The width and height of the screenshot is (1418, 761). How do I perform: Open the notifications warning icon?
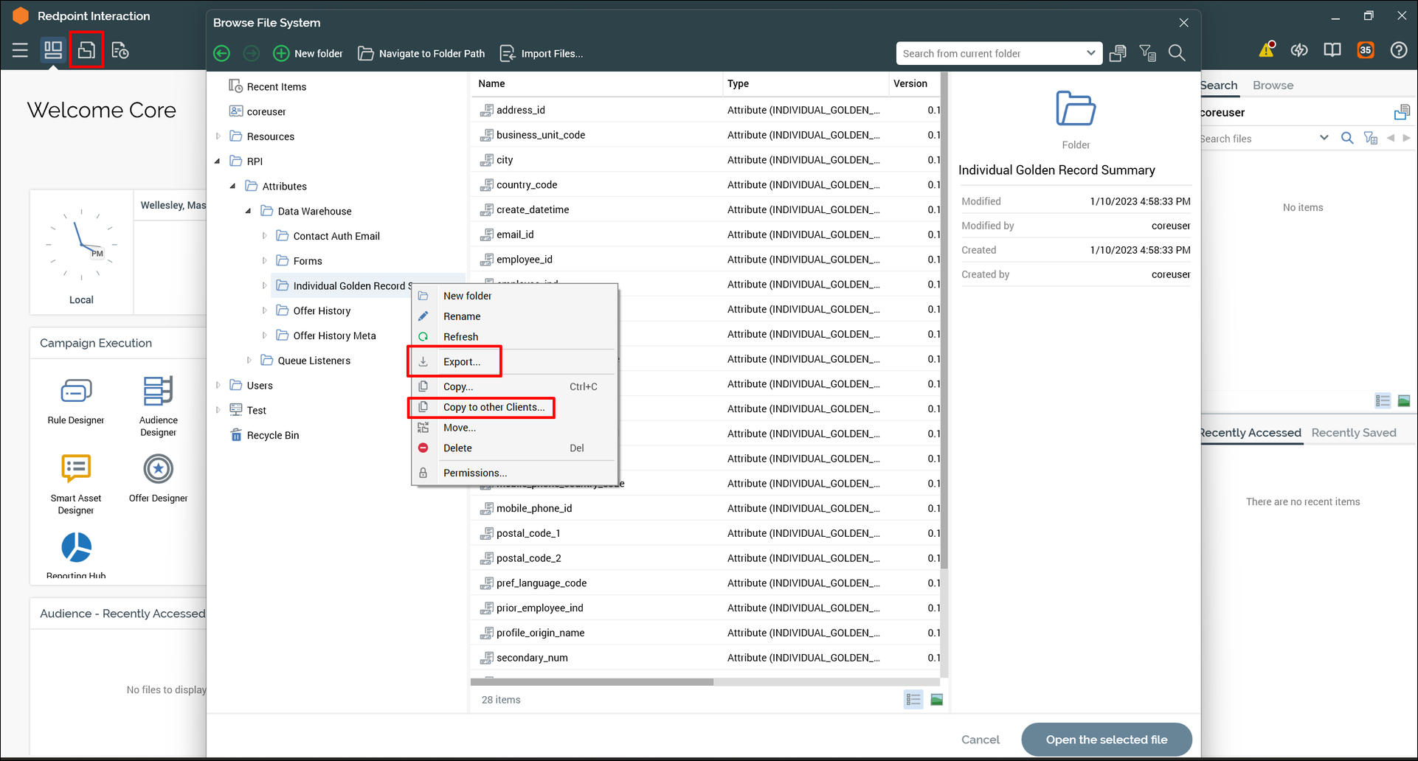1267,50
